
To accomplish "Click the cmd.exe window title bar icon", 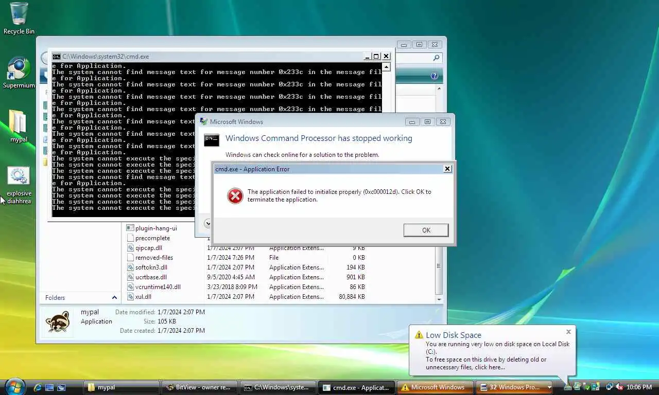I will click(57, 57).
